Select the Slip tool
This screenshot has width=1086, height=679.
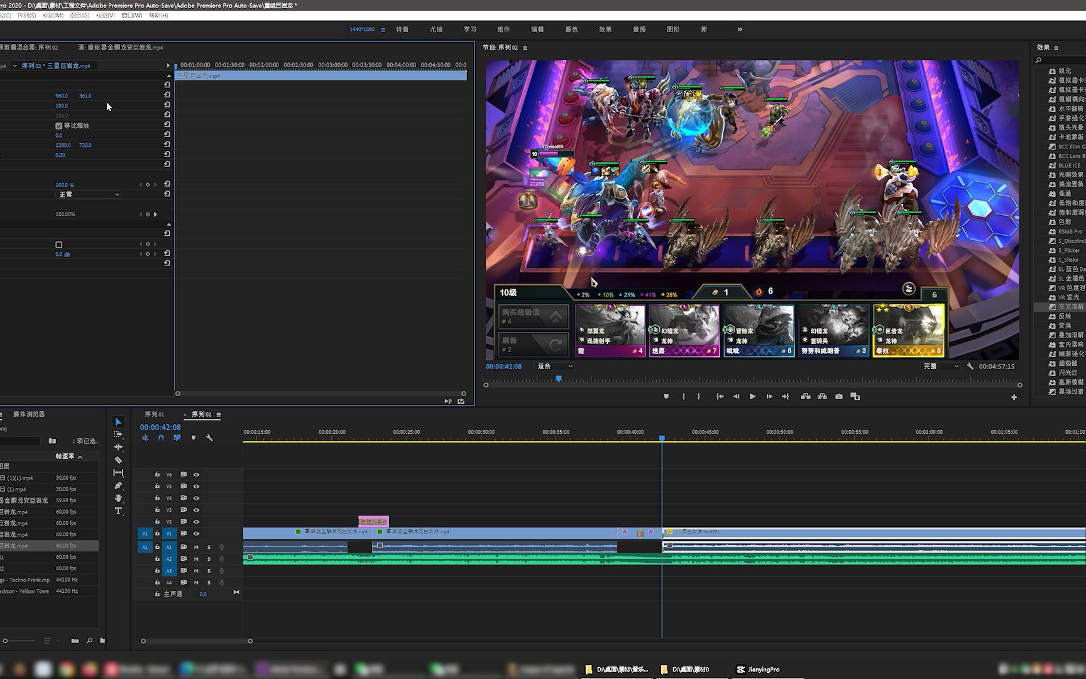(x=118, y=473)
